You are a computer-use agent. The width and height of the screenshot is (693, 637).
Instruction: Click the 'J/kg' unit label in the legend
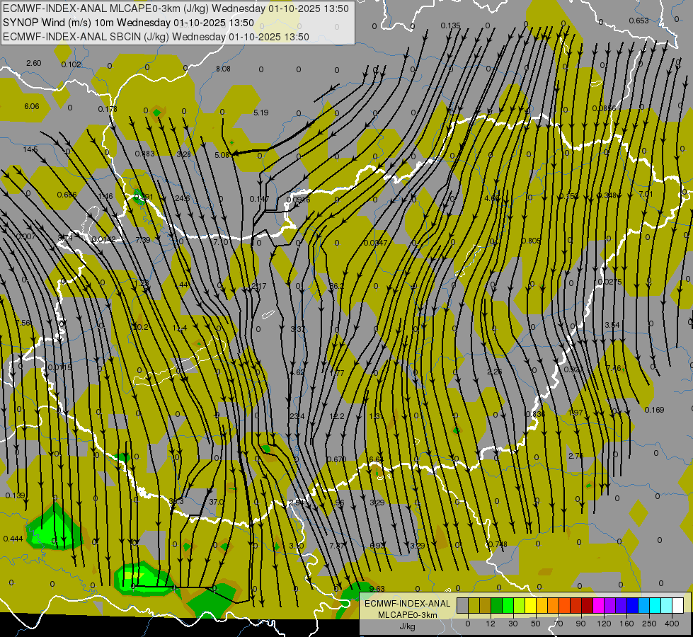[x=407, y=626]
